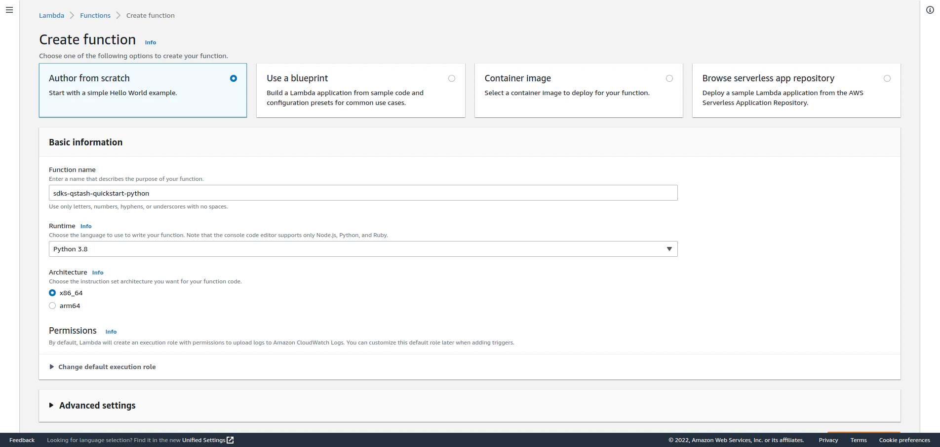Open the info help panel icon
The image size is (940, 447).
point(930,10)
